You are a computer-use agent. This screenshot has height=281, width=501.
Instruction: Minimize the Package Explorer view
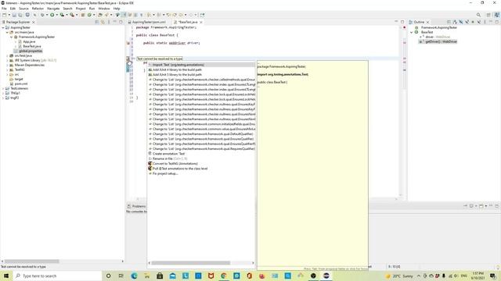pos(115,22)
